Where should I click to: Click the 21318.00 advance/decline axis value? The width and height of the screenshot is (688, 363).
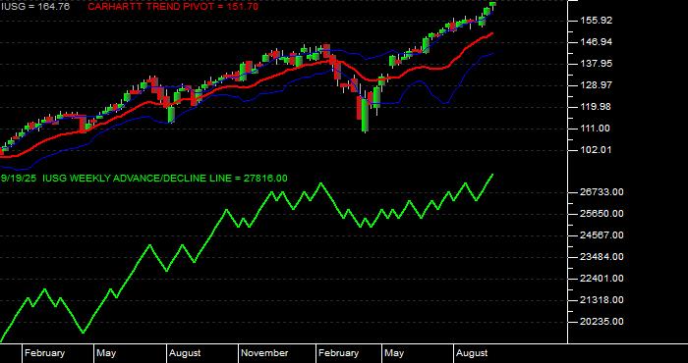tap(602, 300)
